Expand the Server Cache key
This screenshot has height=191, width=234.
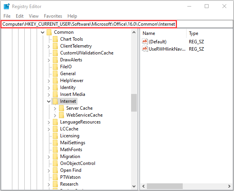pos(55,109)
